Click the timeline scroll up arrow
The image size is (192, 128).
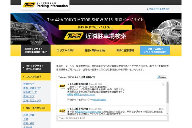click(x=167, y=82)
